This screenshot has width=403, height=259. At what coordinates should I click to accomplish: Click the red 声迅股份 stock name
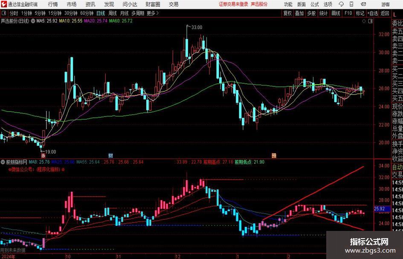click(x=259, y=4)
